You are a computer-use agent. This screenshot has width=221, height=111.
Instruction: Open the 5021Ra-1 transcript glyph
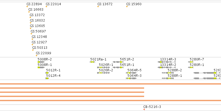click(93, 62)
